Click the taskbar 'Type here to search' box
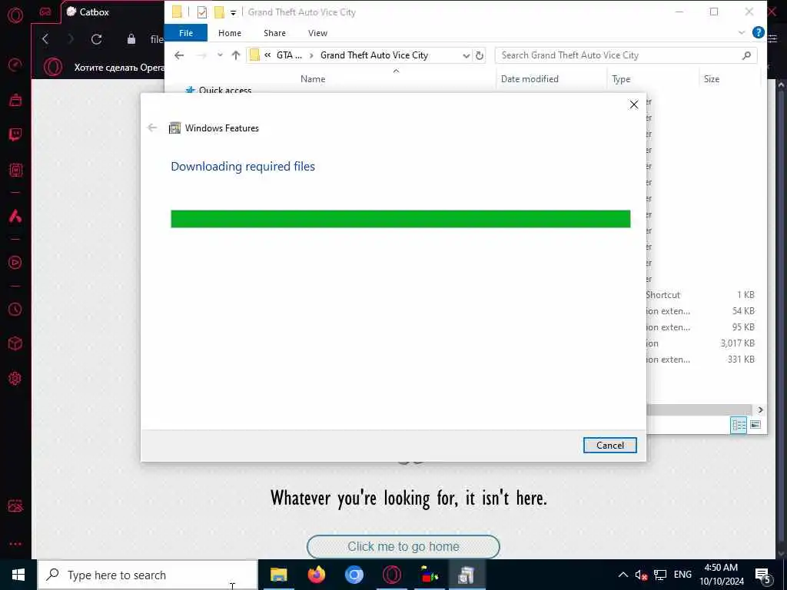Viewport: 787px width, 590px height. pyautogui.click(x=148, y=575)
